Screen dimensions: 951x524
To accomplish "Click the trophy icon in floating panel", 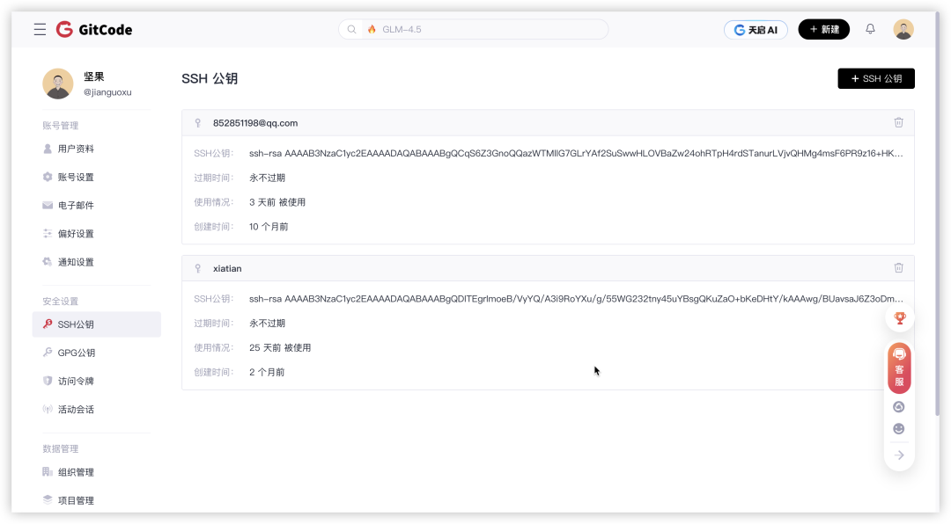I will click(x=899, y=318).
